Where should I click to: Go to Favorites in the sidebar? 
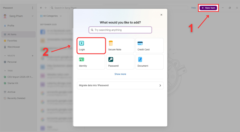pos(12,41)
